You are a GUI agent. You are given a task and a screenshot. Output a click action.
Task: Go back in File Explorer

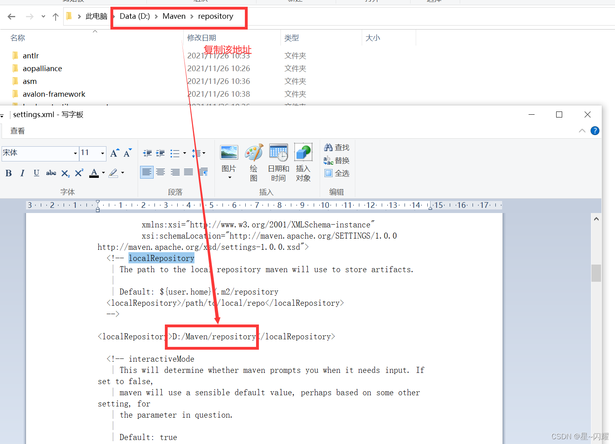click(x=12, y=16)
